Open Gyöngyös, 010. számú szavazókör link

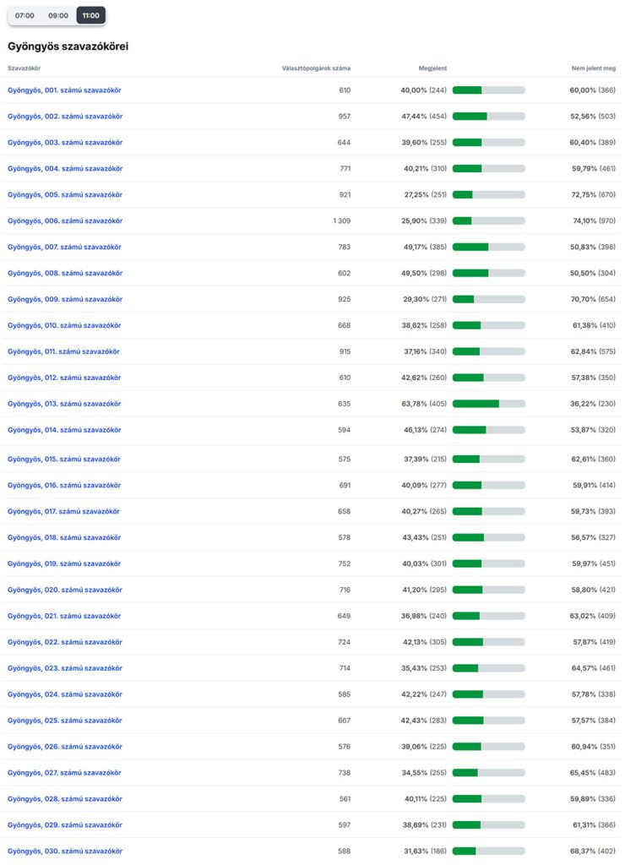[x=65, y=325]
